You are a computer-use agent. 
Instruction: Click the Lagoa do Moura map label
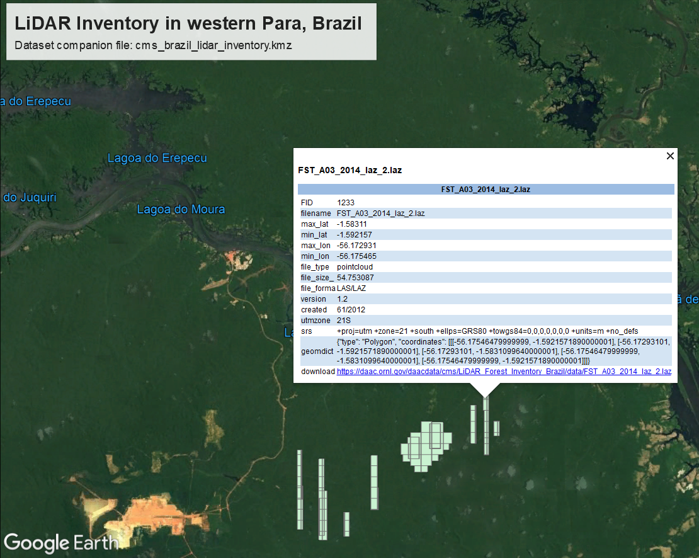coord(181,209)
